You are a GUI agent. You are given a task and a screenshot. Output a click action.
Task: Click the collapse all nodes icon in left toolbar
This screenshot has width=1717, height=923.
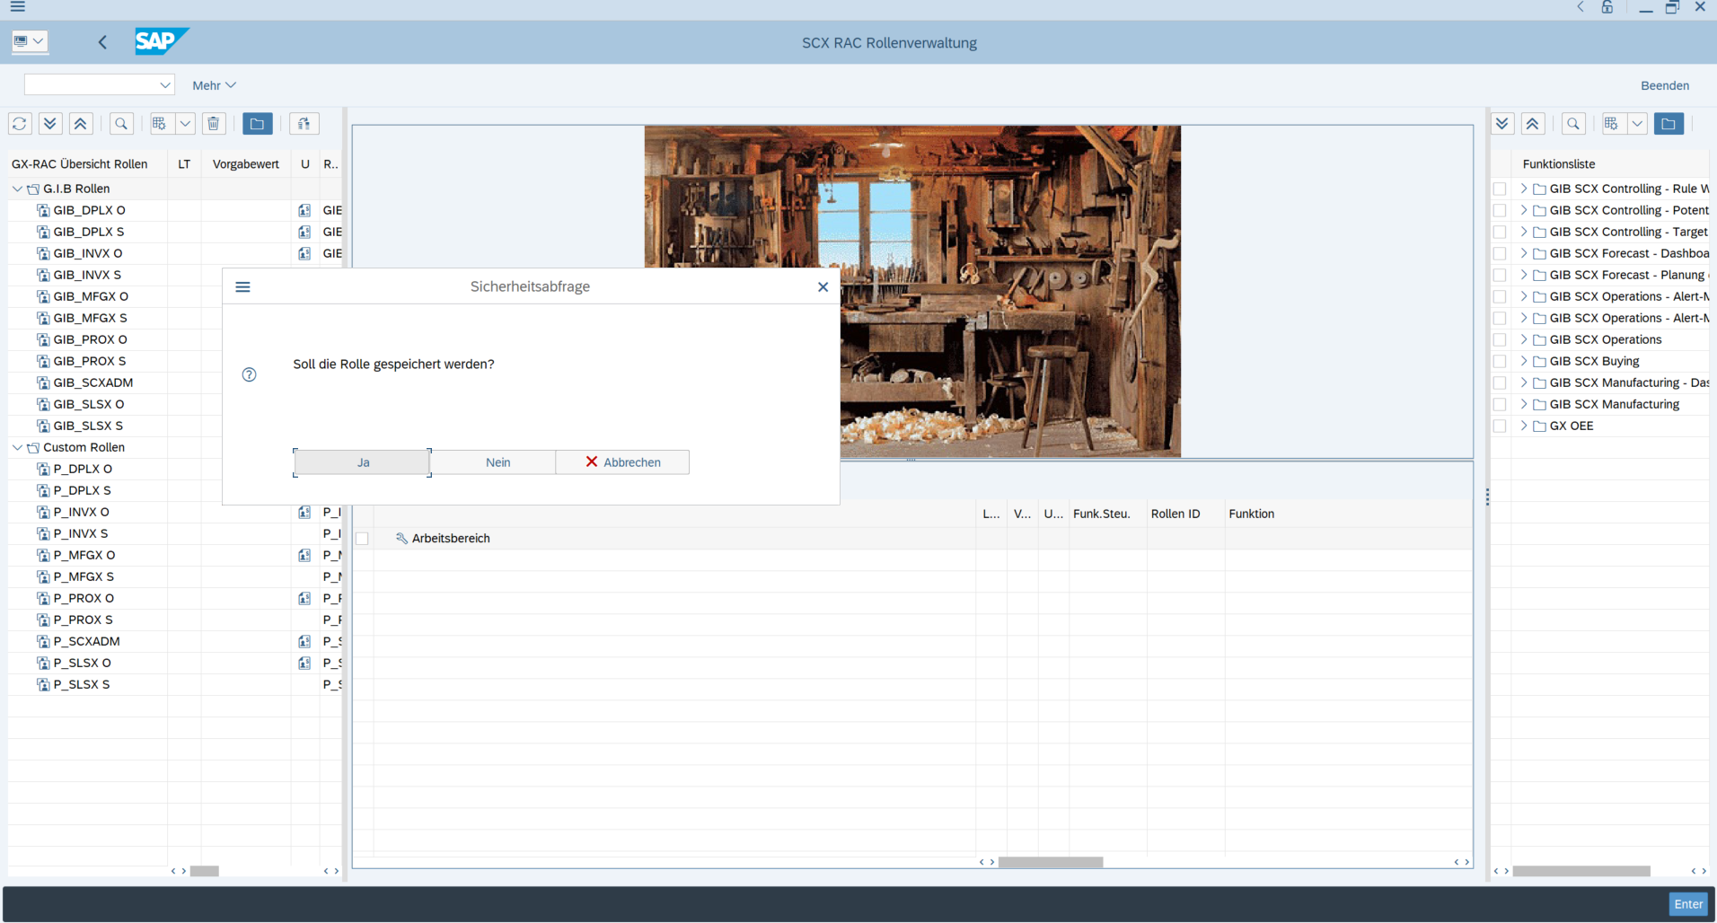click(81, 124)
